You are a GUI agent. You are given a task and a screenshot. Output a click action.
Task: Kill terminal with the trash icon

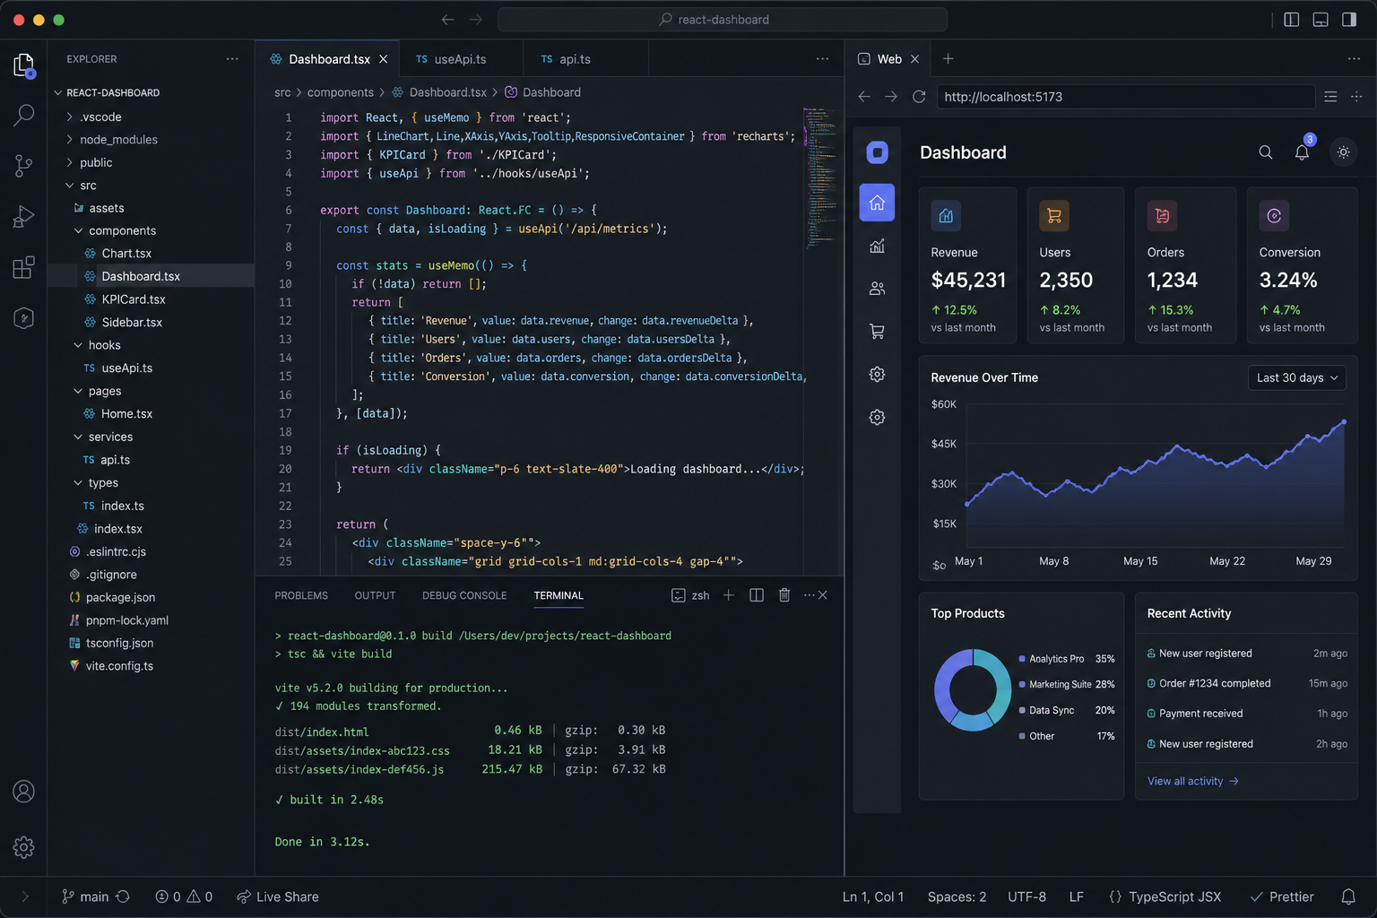point(784,595)
